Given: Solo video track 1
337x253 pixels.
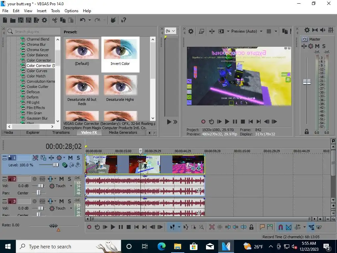Looking at the screenshot, I should [x=78, y=158].
